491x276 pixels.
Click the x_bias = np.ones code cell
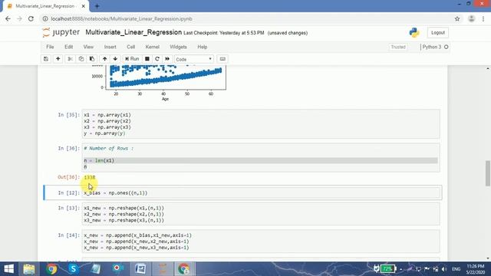tap(261, 192)
